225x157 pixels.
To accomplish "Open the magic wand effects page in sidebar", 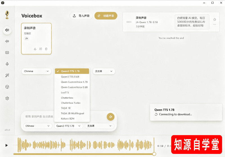I will [x=7, y=75].
